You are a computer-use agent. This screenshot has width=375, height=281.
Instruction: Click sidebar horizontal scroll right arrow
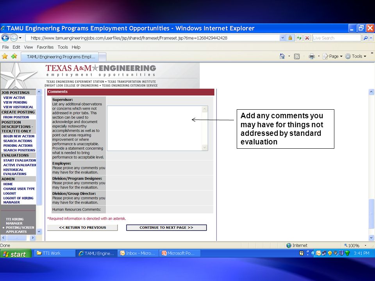(x=33, y=238)
